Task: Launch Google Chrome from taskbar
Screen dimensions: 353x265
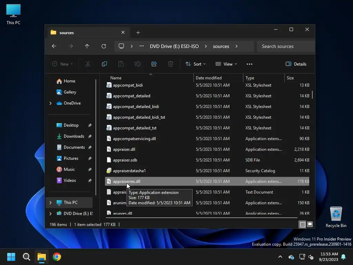Action: (x=57, y=257)
